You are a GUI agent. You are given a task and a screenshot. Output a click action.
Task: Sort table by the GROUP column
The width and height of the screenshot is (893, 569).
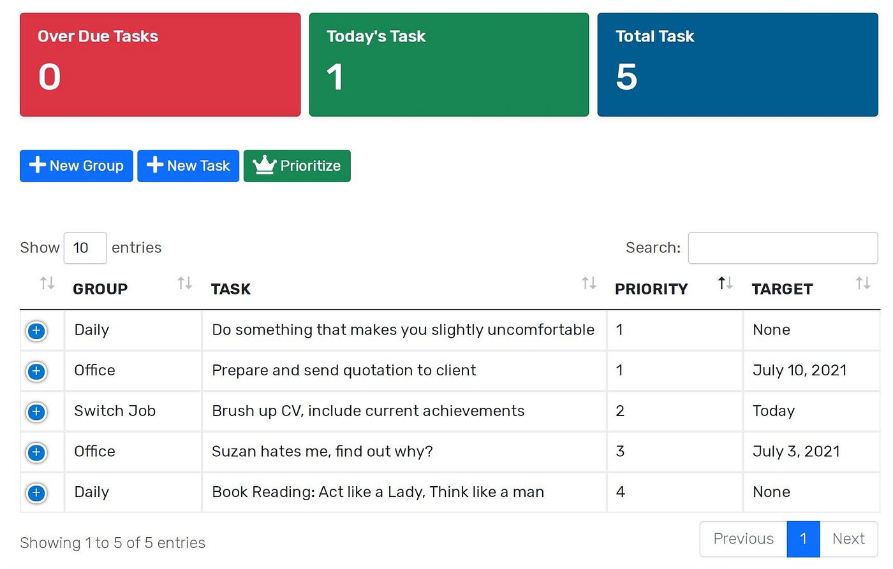tap(184, 284)
